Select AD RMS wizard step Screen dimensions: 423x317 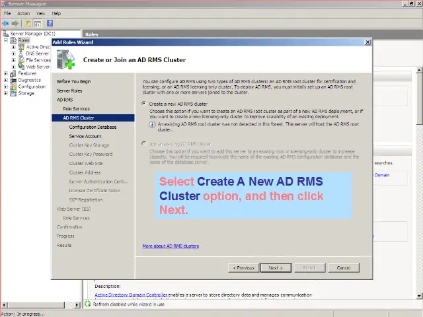click(65, 100)
